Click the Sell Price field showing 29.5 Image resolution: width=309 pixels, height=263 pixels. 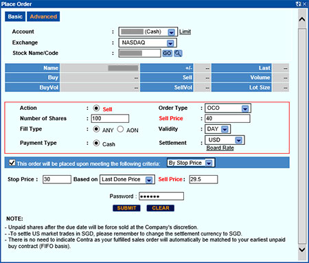(203, 179)
